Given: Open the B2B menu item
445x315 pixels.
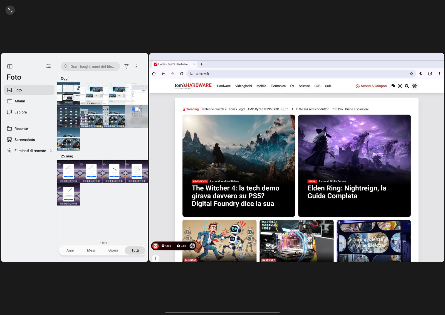Looking at the screenshot, I should pyautogui.click(x=317, y=86).
